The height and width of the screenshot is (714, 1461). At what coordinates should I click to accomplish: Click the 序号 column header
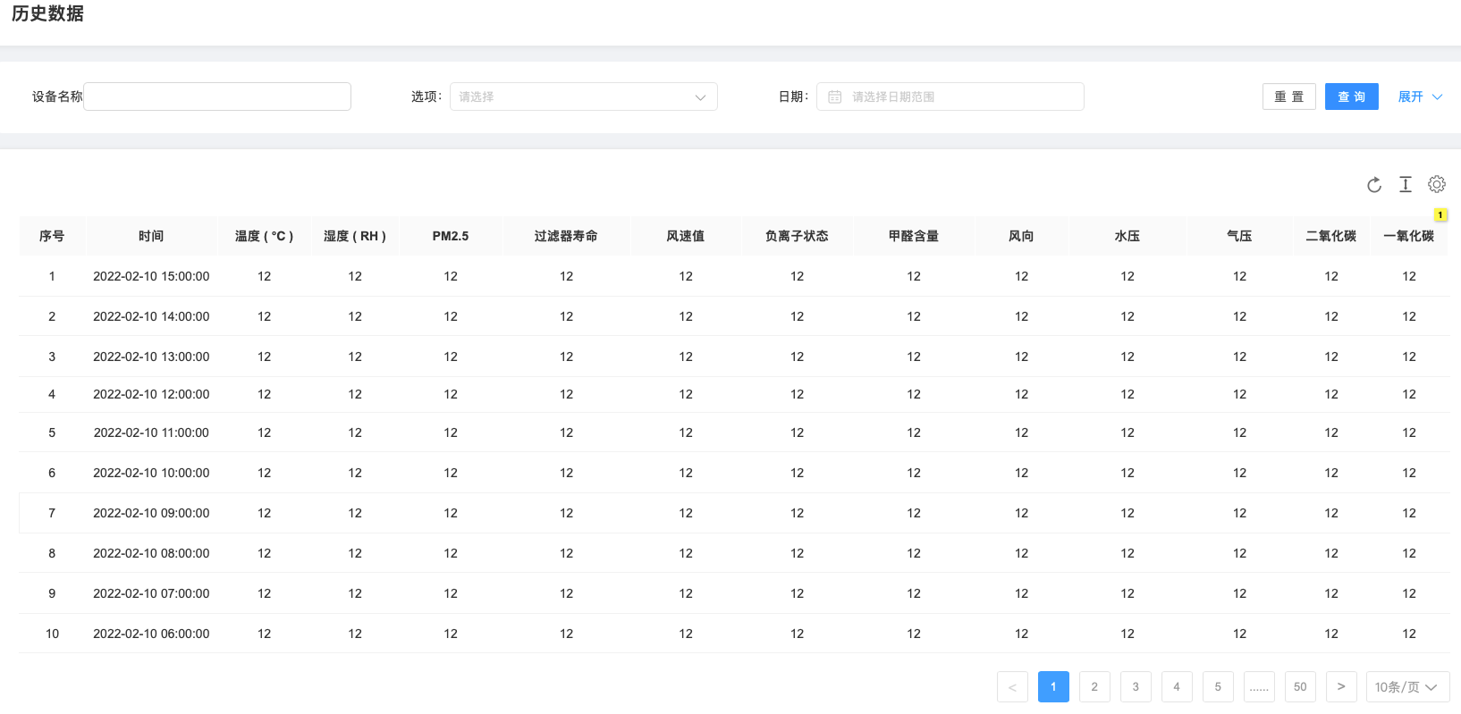(52, 236)
